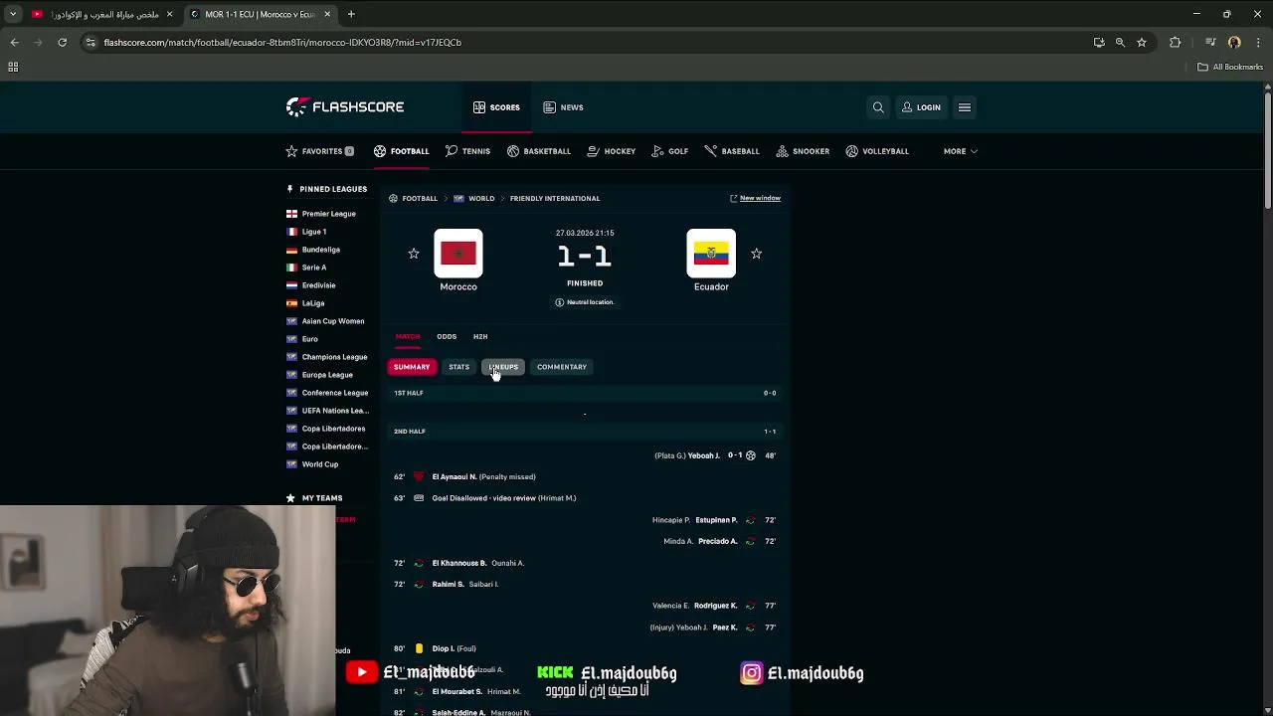The image size is (1273, 716).
Task: Open match in New window link
Action: point(755,198)
